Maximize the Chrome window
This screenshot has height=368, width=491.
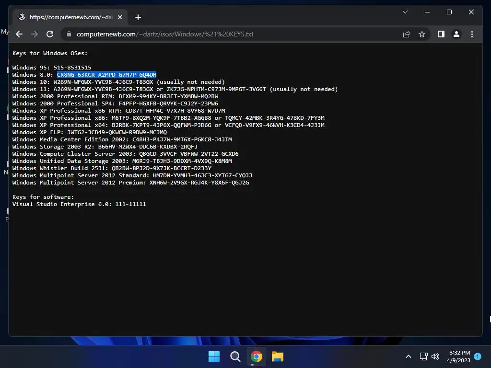449,12
